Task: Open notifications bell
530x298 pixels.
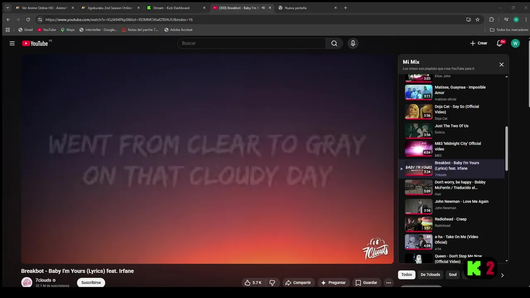Action: point(500,43)
